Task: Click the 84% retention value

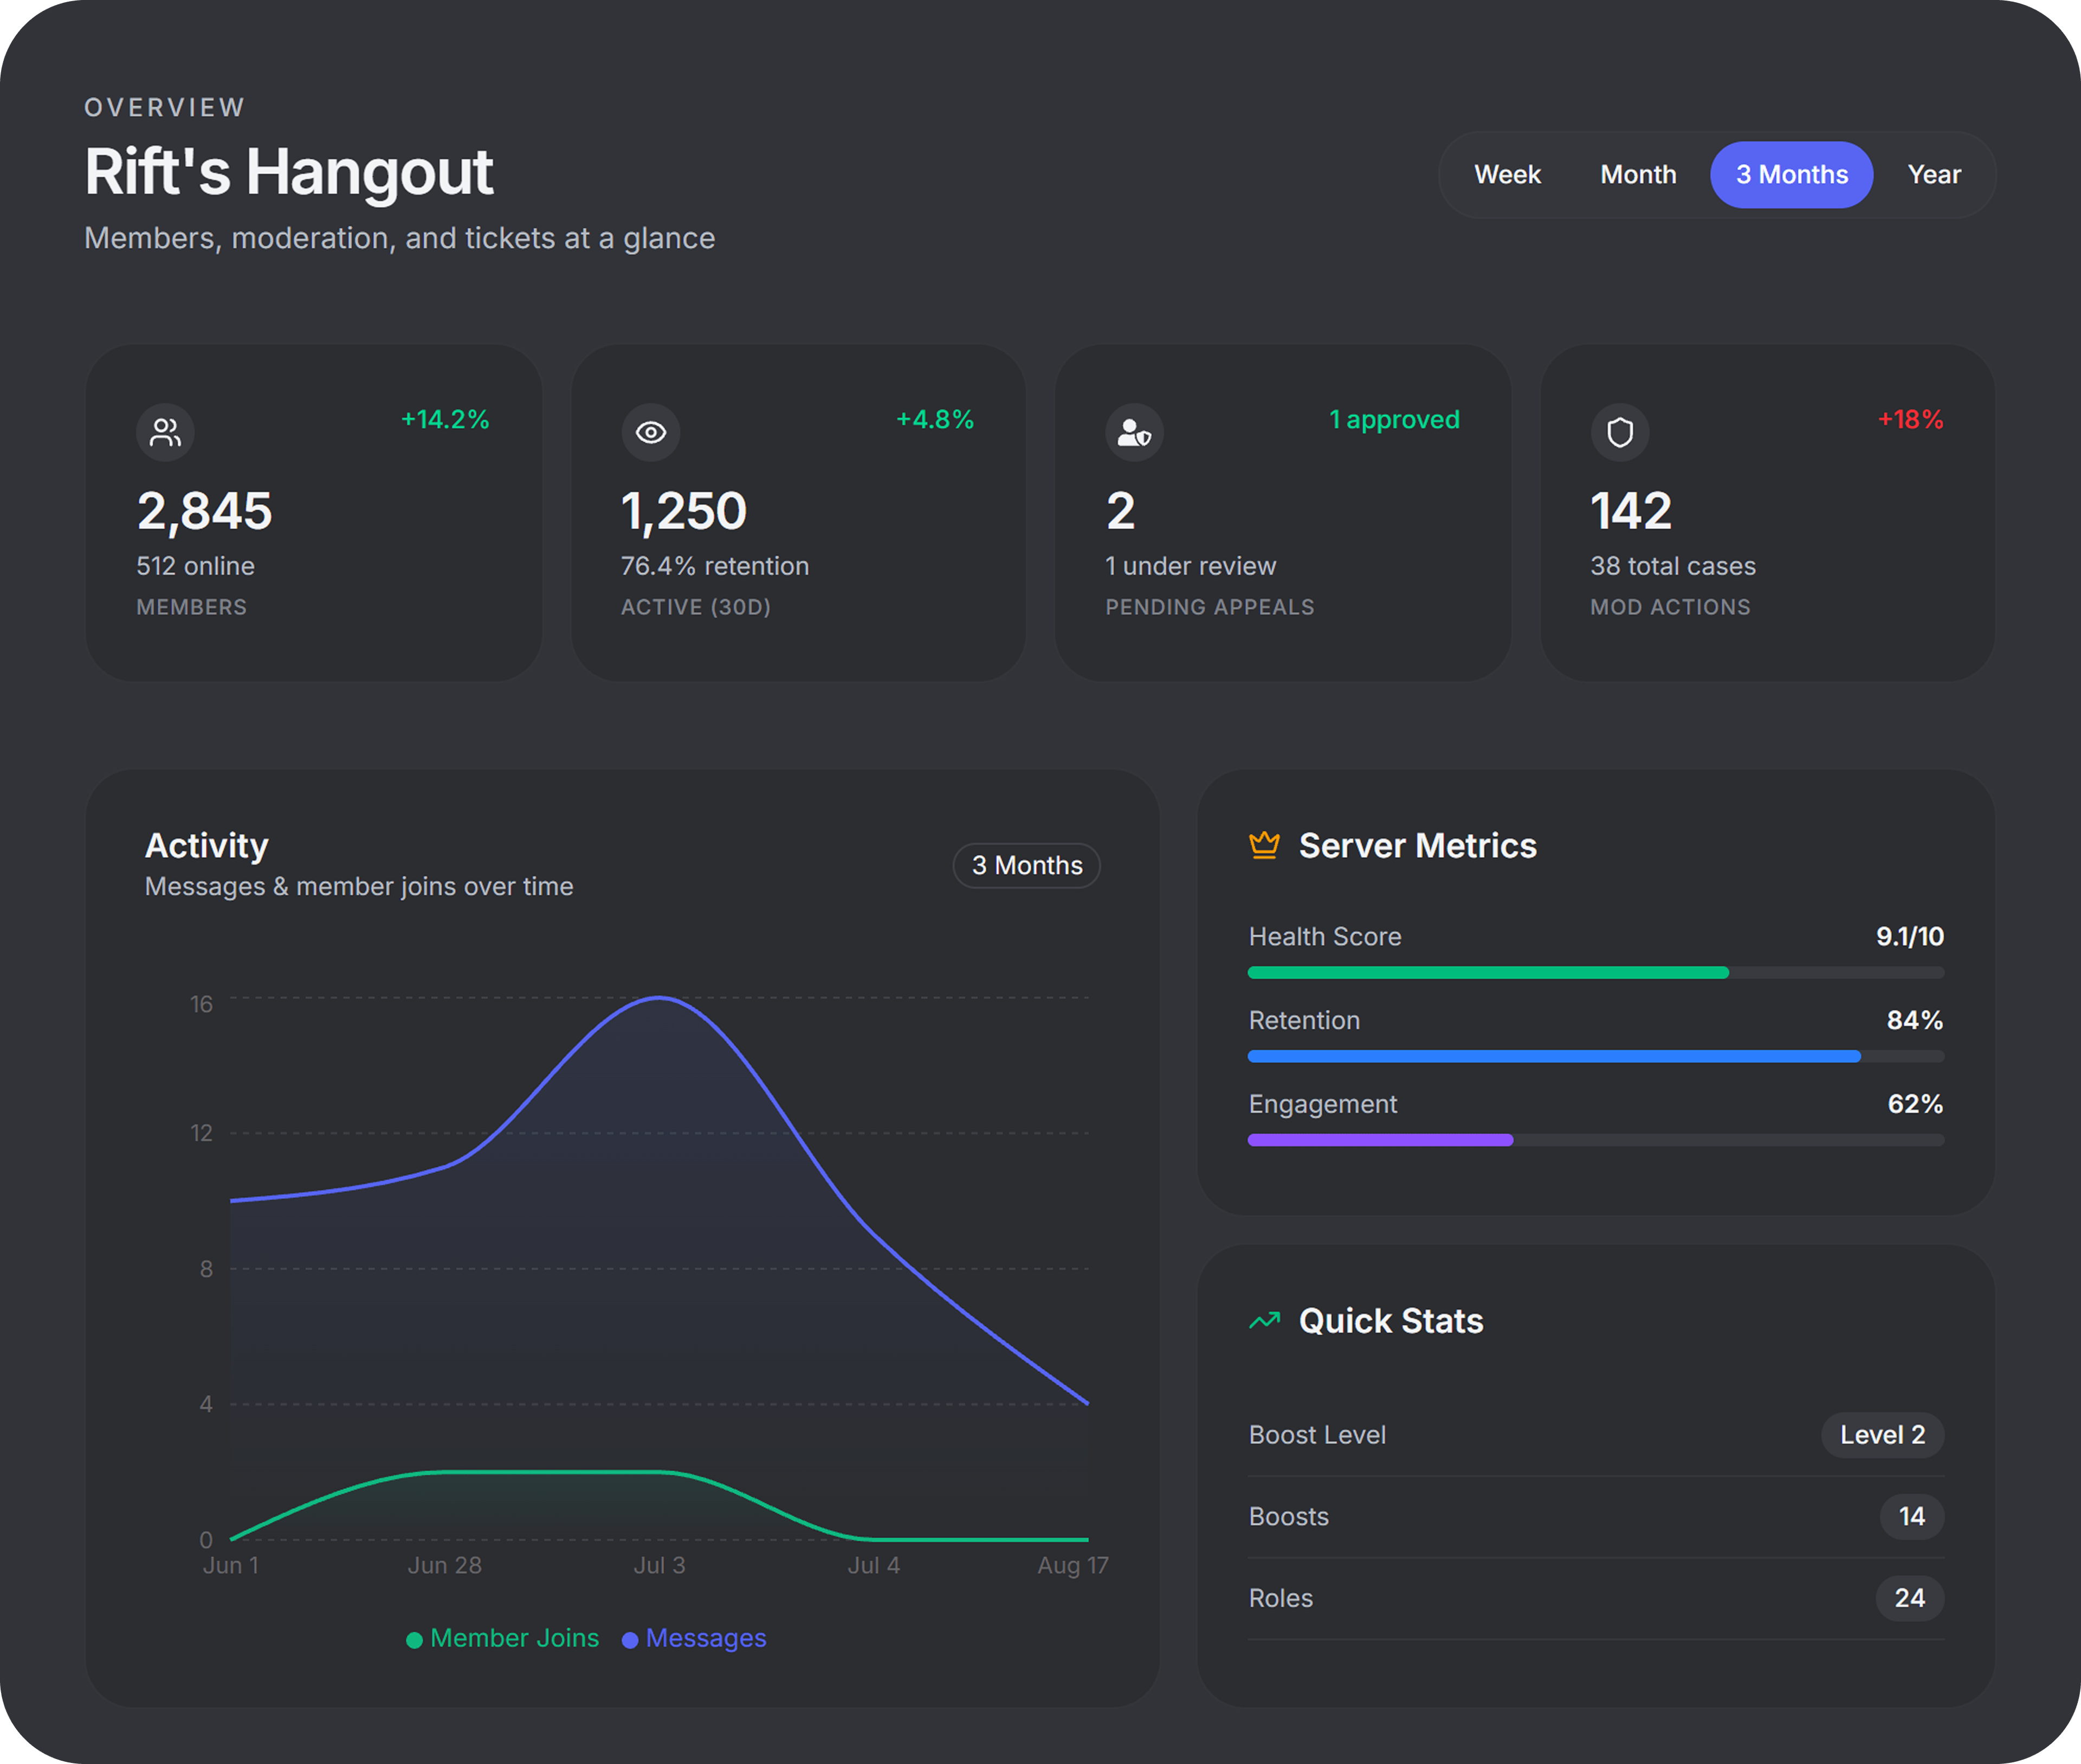Action: coord(1915,1020)
